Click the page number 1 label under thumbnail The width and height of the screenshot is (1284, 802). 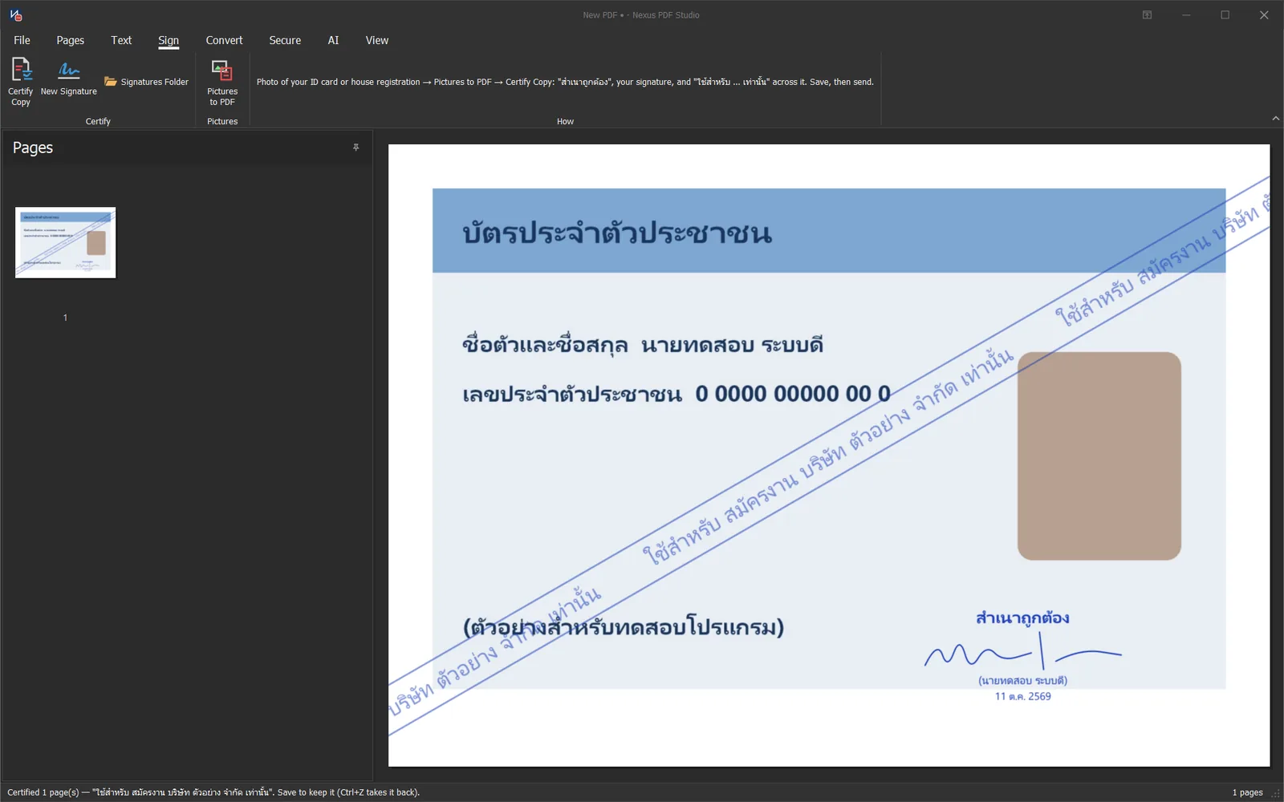pos(66,318)
